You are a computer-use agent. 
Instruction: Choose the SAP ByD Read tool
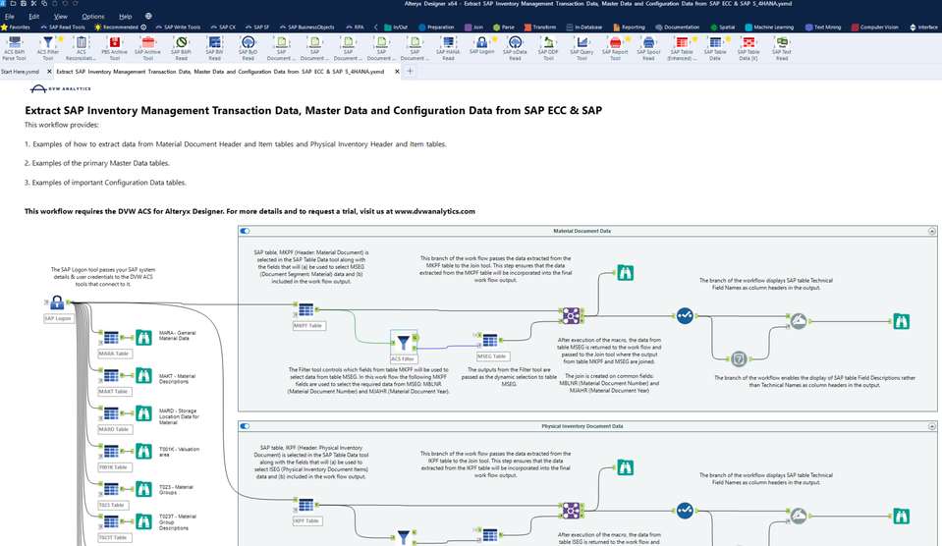[249, 42]
